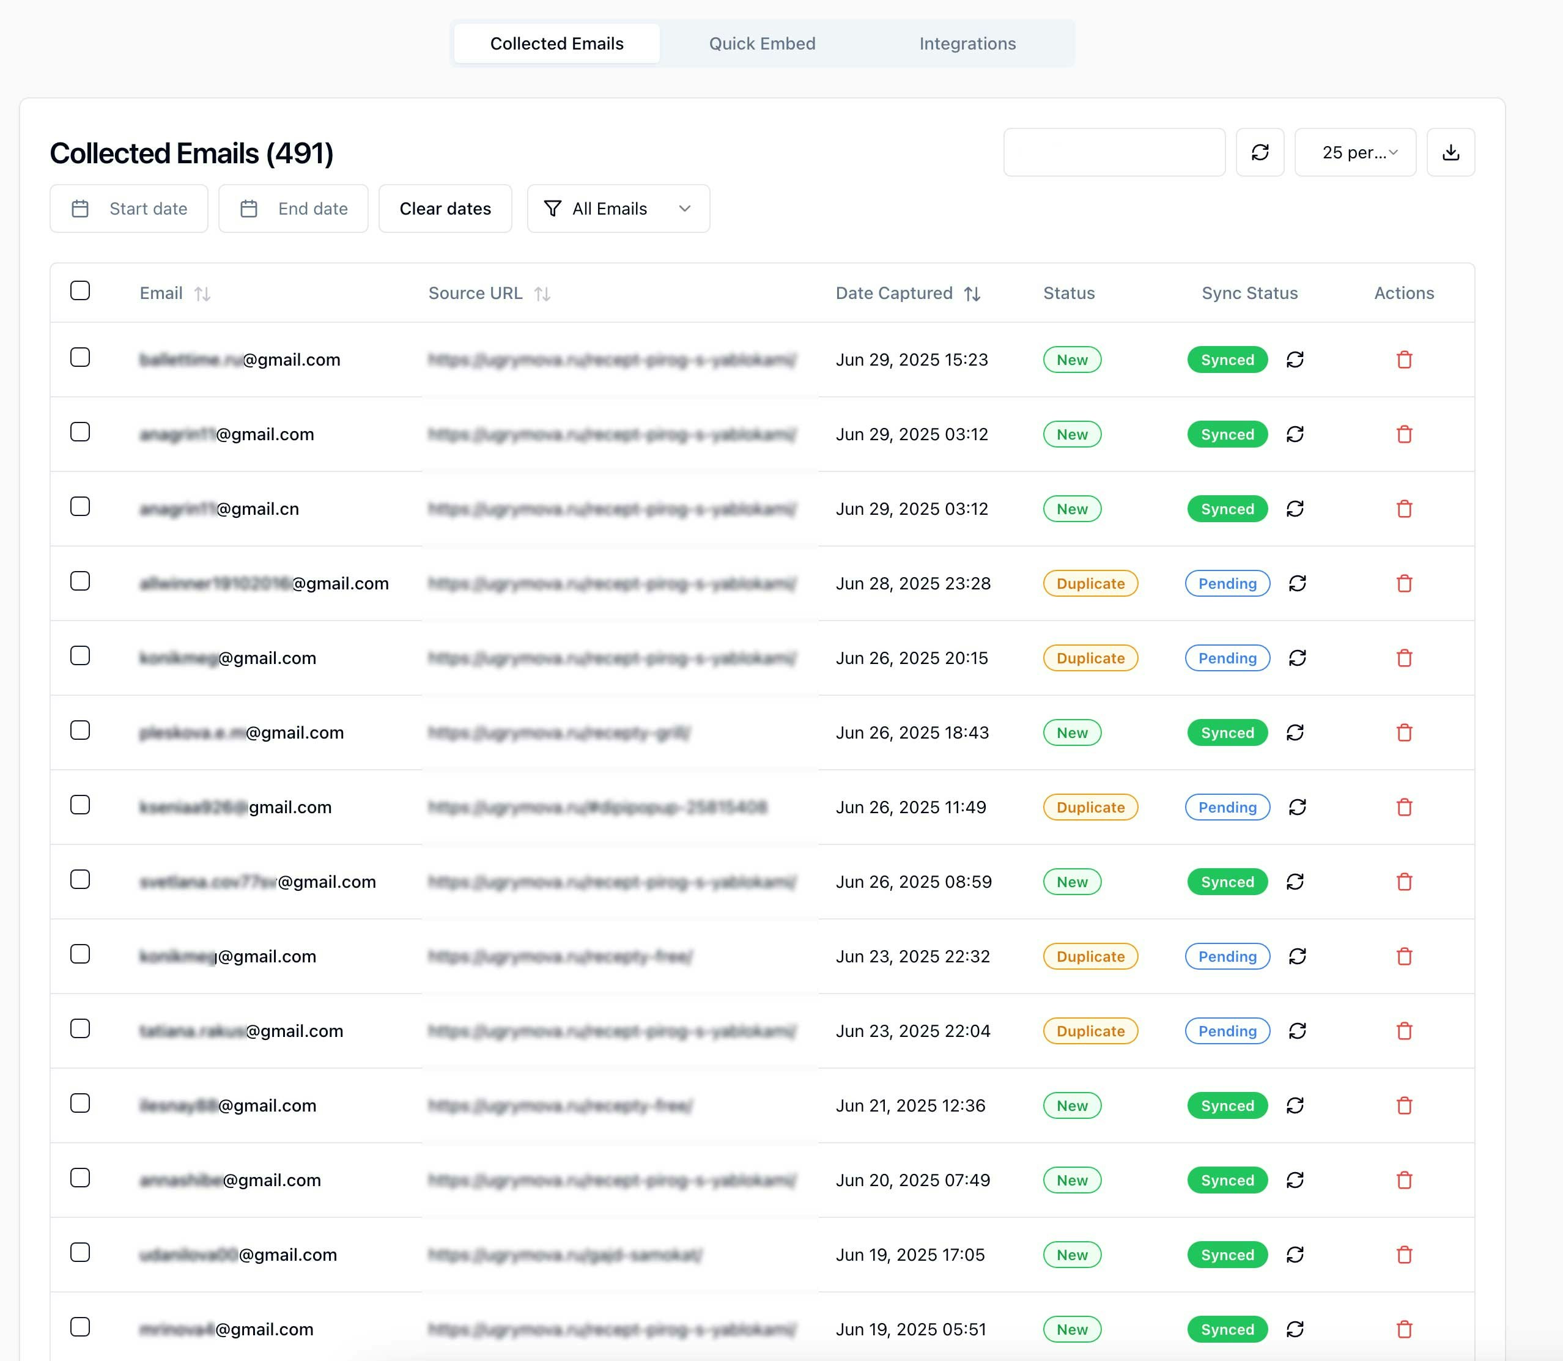Viewport: 1563px width, 1361px height.
Task: Click the Clear dates button
Action: point(445,208)
